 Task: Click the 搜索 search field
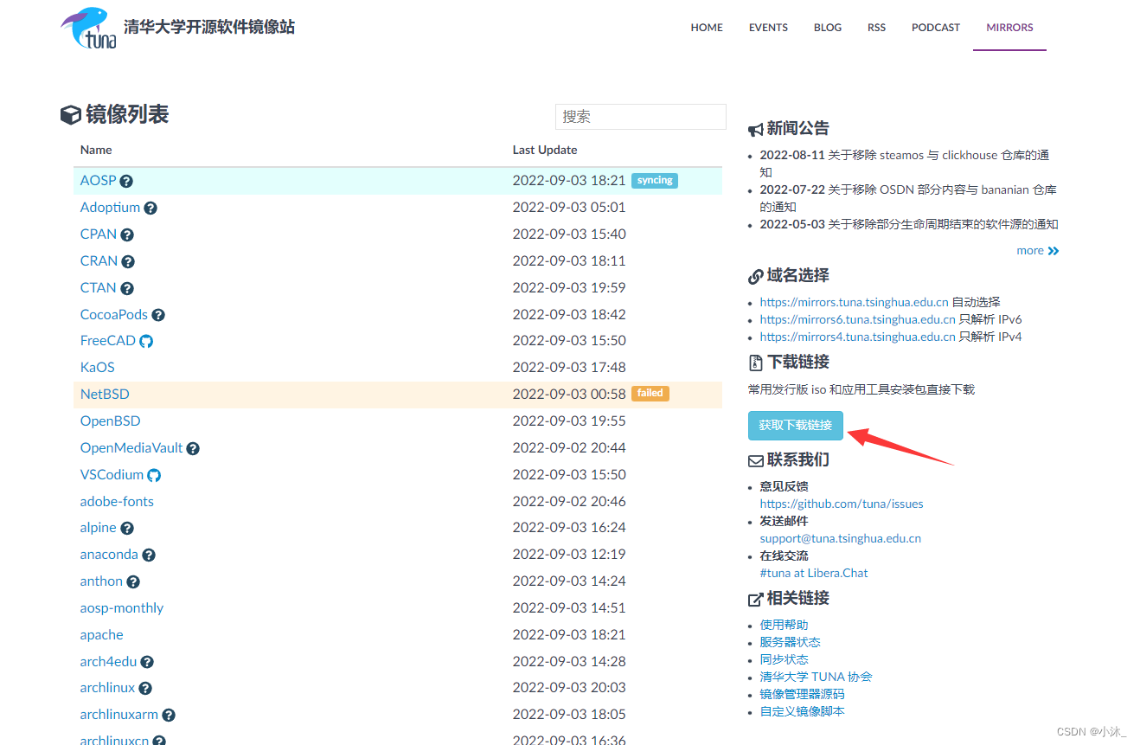click(641, 117)
